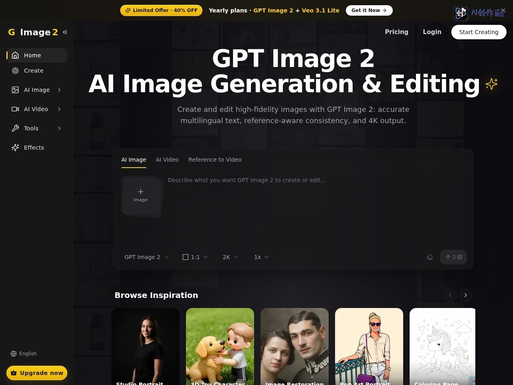Image resolution: width=513 pixels, height=385 pixels.
Task: Click the Upgrade now button
Action: point(37,373)
